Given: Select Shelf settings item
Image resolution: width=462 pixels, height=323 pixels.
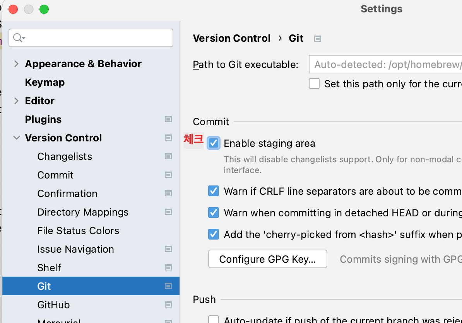Looking at the screenshot, I should (x=49, y=267).
